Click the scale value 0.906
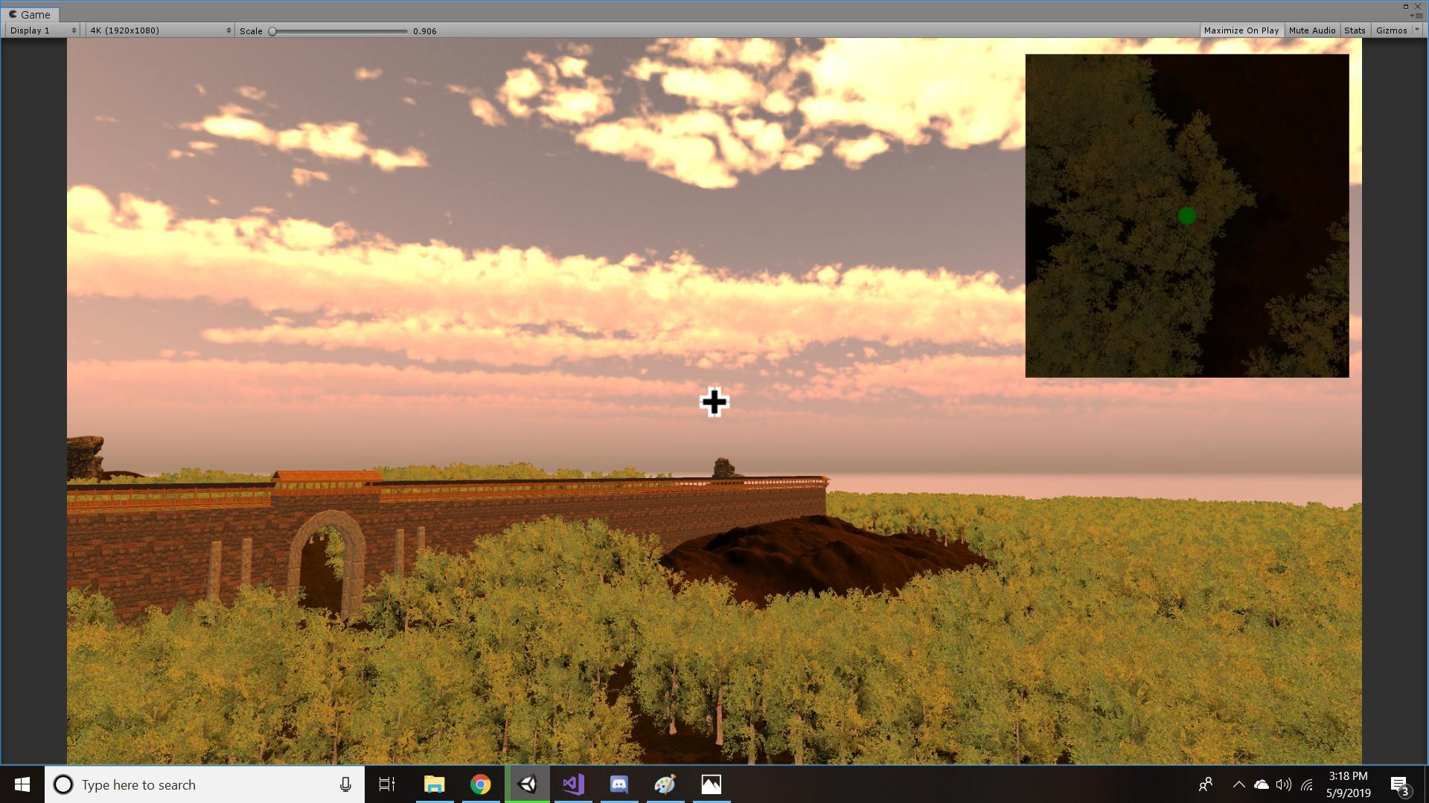The width and height of the screenshot is (1429, 803). coord(424,31)
